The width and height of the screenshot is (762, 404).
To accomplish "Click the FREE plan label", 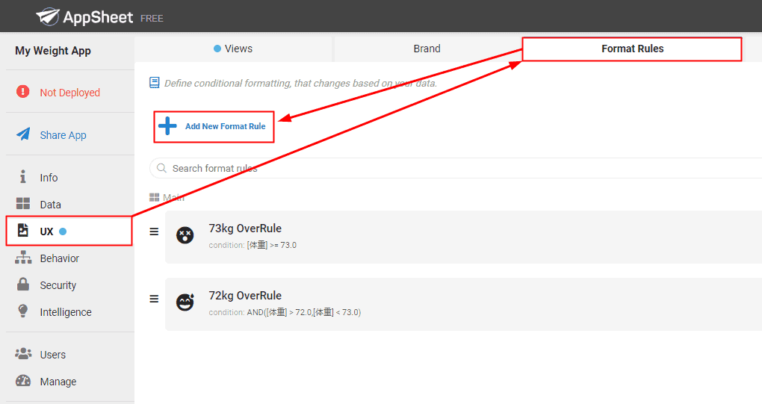I will 152,19.
